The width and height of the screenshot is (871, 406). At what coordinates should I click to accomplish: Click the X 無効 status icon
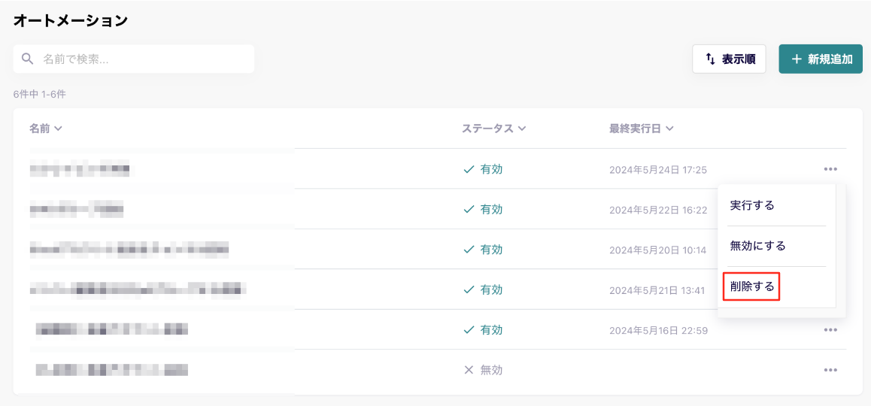coord(469,370)
